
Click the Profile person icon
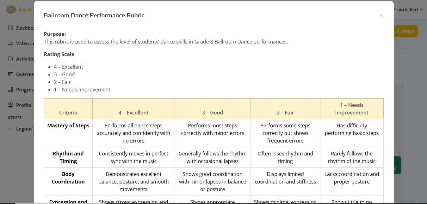point(10,105)
